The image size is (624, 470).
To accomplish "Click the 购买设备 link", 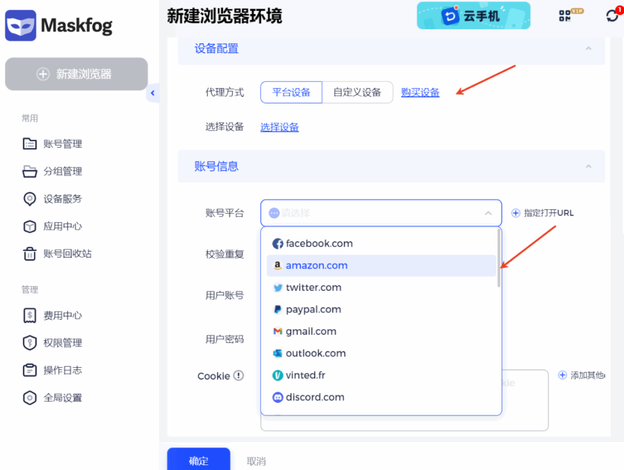I will (420, 93).
